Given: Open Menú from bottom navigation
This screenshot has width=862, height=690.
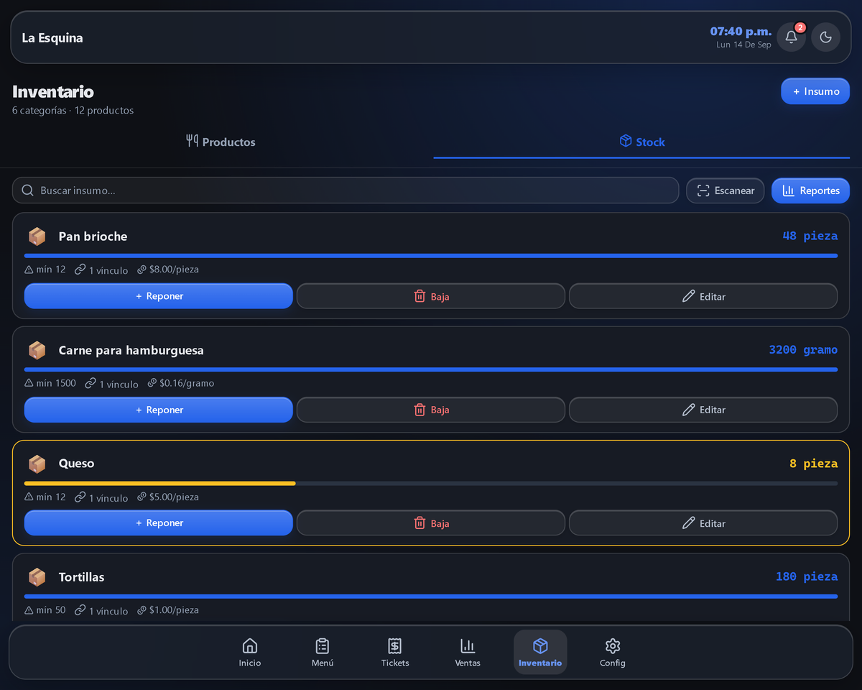Looking at the screenshot, I should point(323,652).
